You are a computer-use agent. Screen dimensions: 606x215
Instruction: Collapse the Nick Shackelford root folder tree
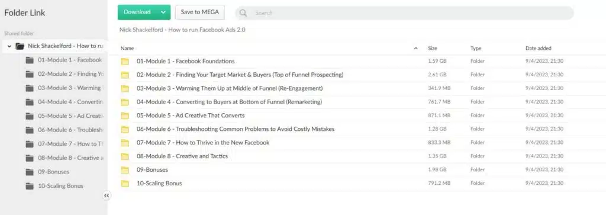click(9, 46)
